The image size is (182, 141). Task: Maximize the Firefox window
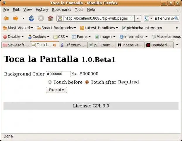pos(171,3)
